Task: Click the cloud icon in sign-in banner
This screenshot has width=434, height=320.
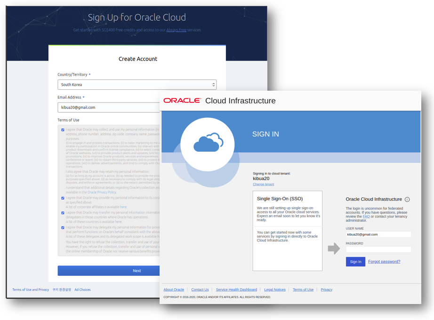Action: tap(208, 142)
